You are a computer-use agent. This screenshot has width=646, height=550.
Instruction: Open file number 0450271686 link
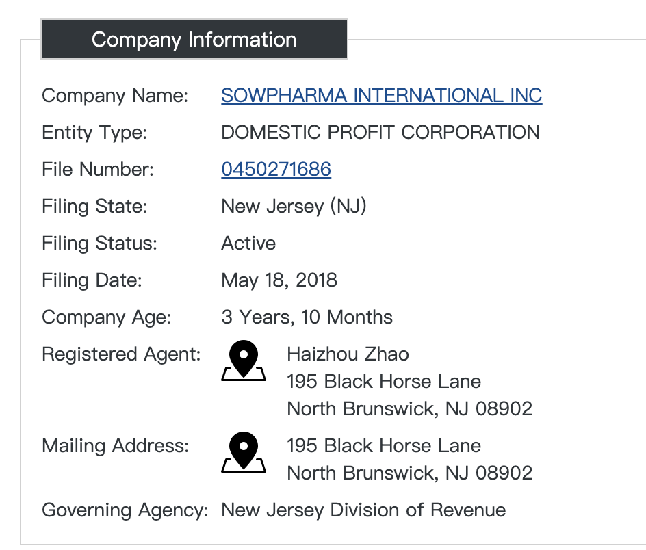coord(276,170)
